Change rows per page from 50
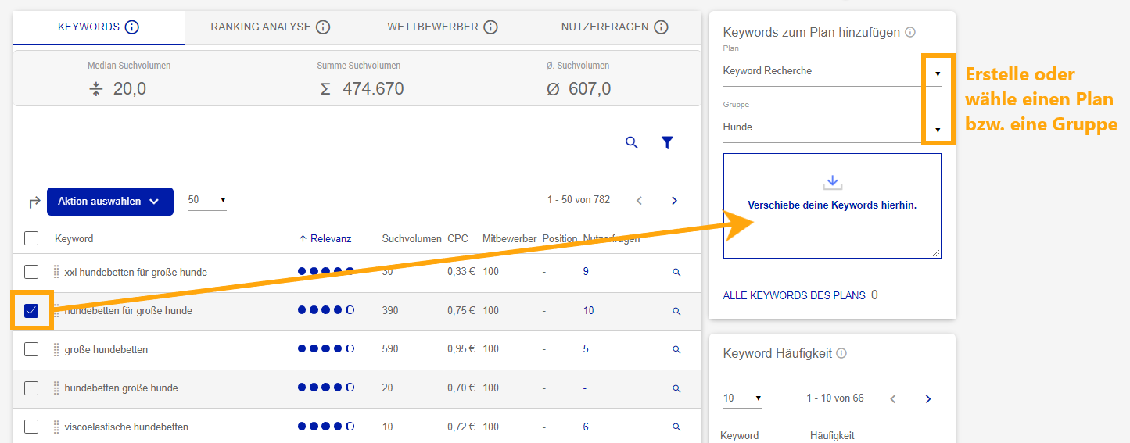1130x443 pixels. (x=207, y=200)
